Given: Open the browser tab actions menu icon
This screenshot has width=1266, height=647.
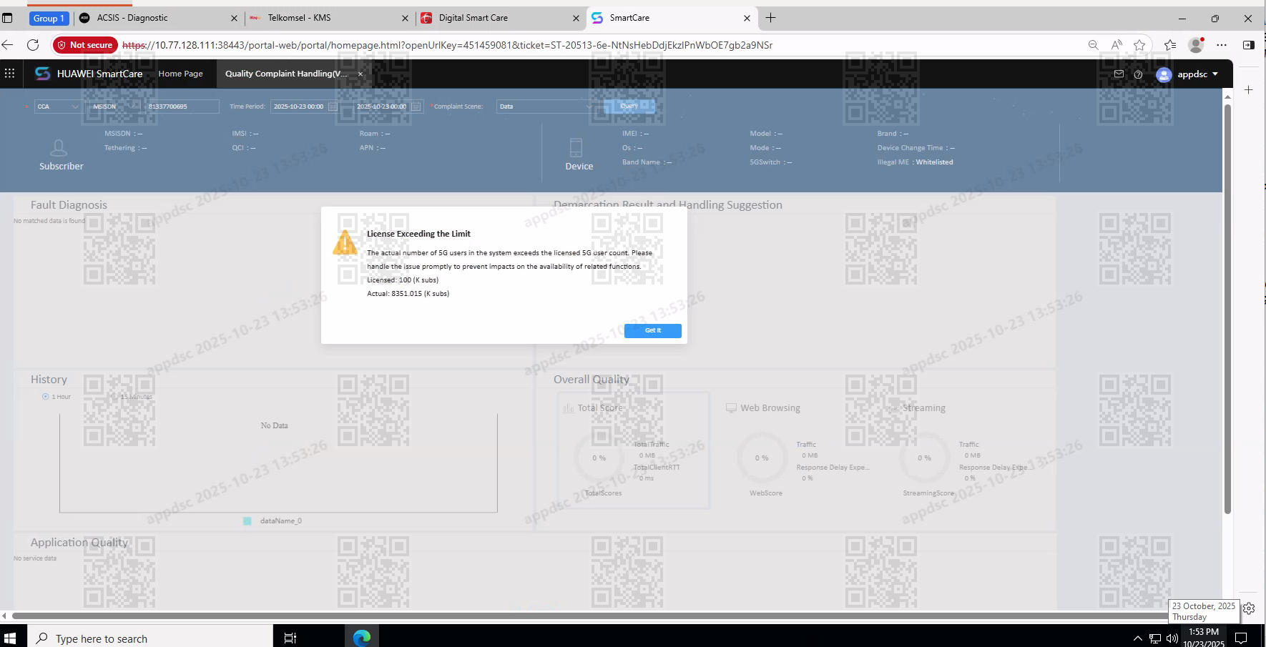Looking at the screenshot, I should pyautogui.click(x=8, y=18).
